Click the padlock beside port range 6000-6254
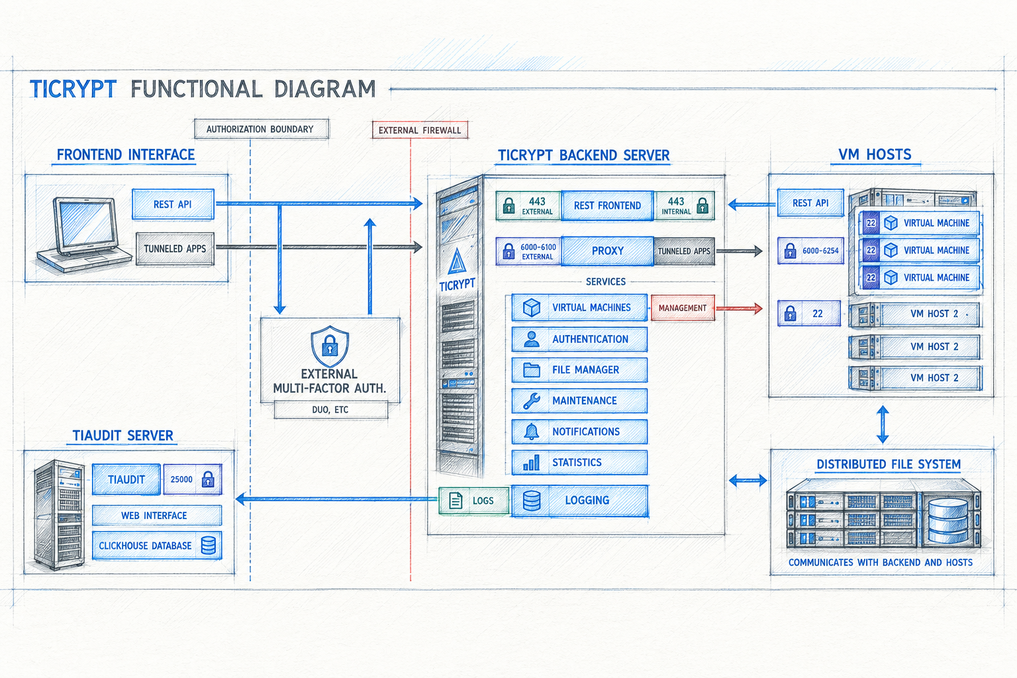 click(x=790, y=251)
